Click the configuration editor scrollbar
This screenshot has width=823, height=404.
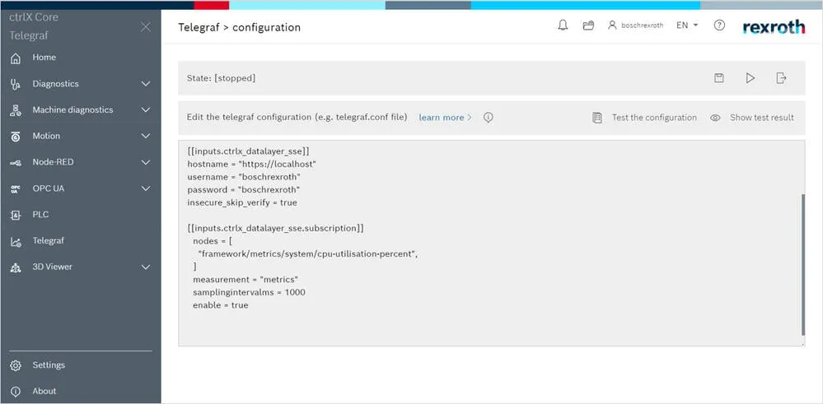pos(802,265)
